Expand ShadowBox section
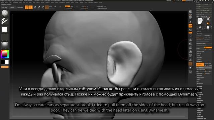214x120 pixels. (x=199, y=58)
